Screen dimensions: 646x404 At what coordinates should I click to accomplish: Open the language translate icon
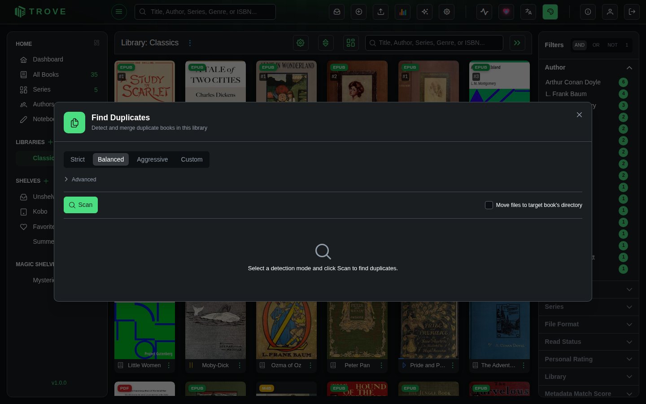(x=528, y=12)
